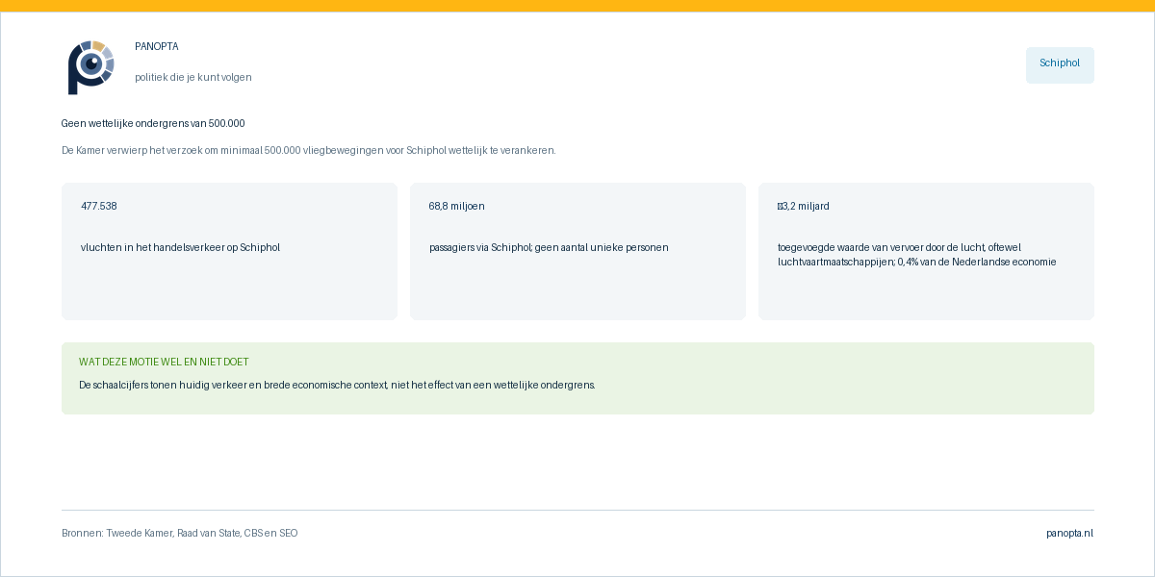Click the 477.538 figure
This screenshot has height=577, width=1155.
99,206
